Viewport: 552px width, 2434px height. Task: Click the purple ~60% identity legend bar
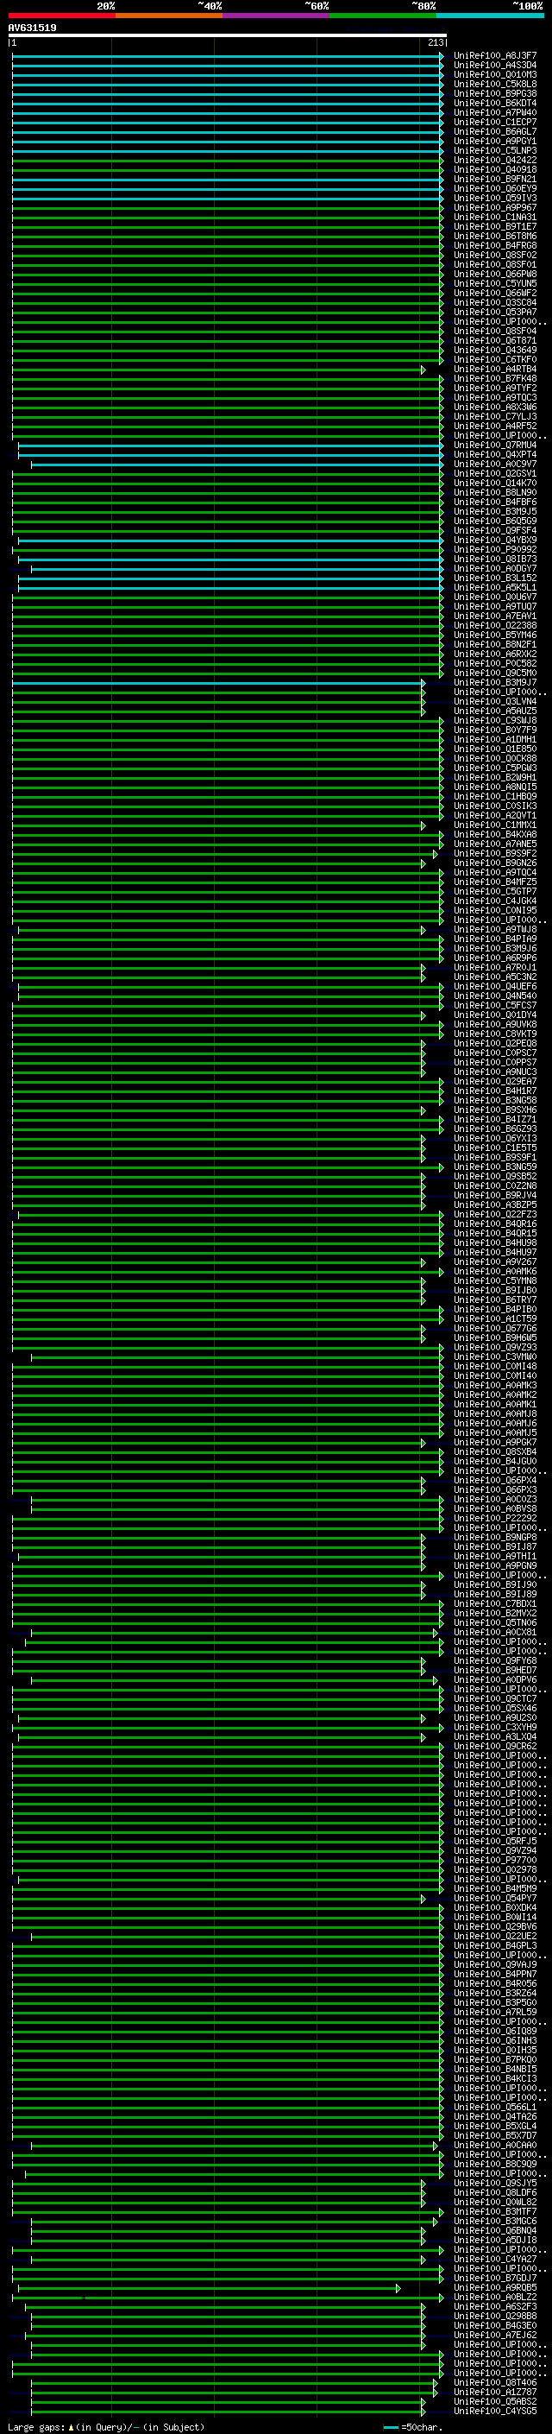tap(277, 16)
